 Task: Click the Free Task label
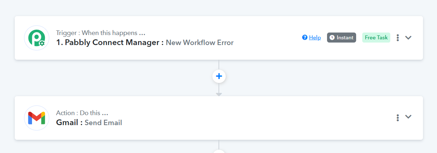click(x=376, y=38)
